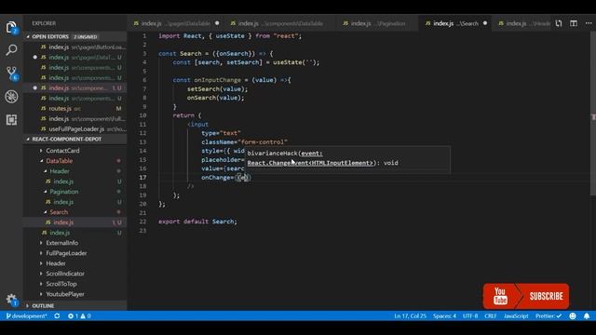This screenshot has height=335, width=596.
Task: Collapse the DataTable folder
Action: point(59,161)
